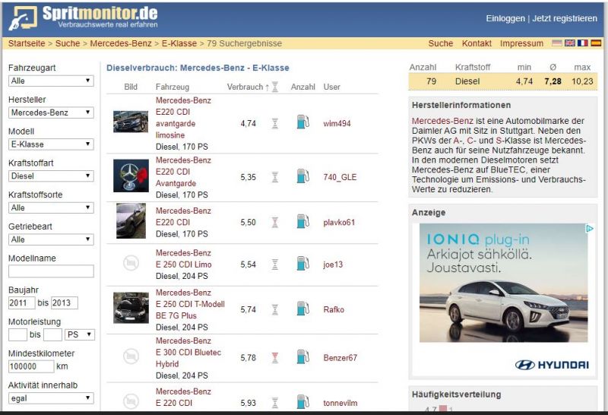The image size is (608, 415).
Task: Click E-Klasse in breadcrumb
Action: tap(179, 43)
